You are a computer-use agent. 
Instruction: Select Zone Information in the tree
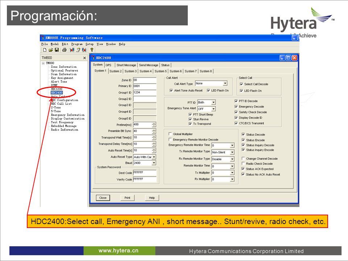tap(64, 67)
